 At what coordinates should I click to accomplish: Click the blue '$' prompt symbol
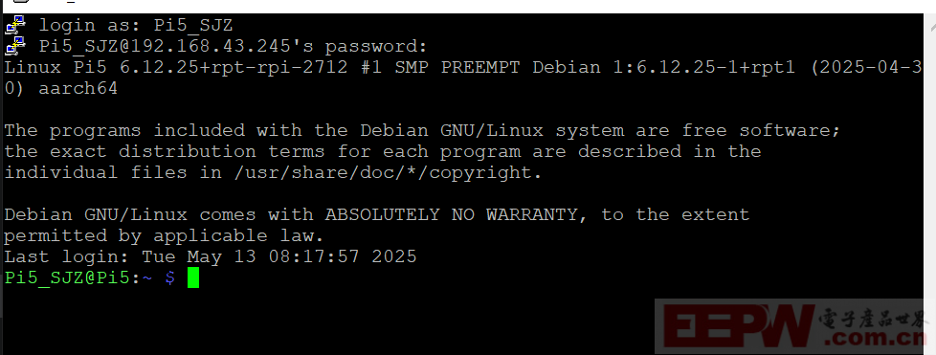[170, 278]
